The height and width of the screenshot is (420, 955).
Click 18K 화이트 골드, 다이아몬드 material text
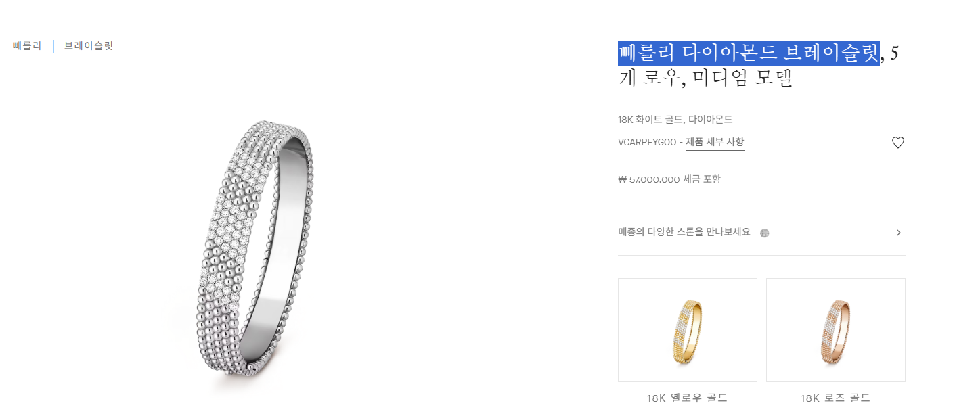[x=675, y=120]
